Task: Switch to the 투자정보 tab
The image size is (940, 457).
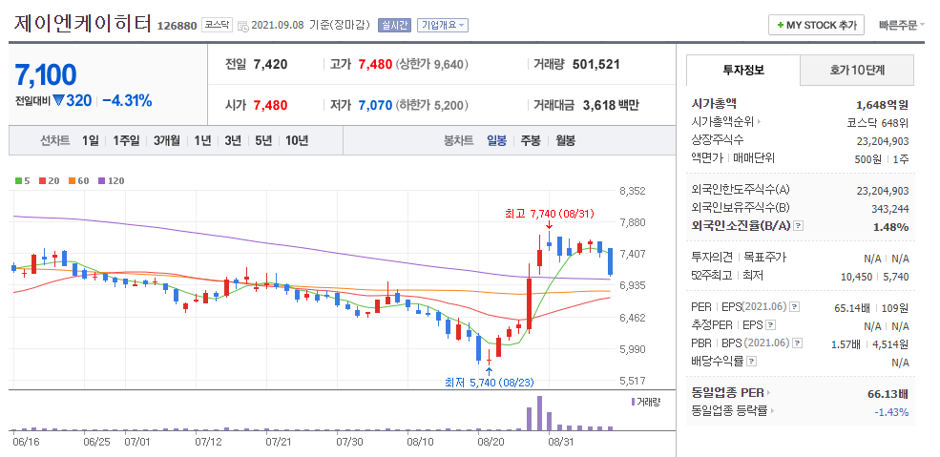Action: (742, 70)
